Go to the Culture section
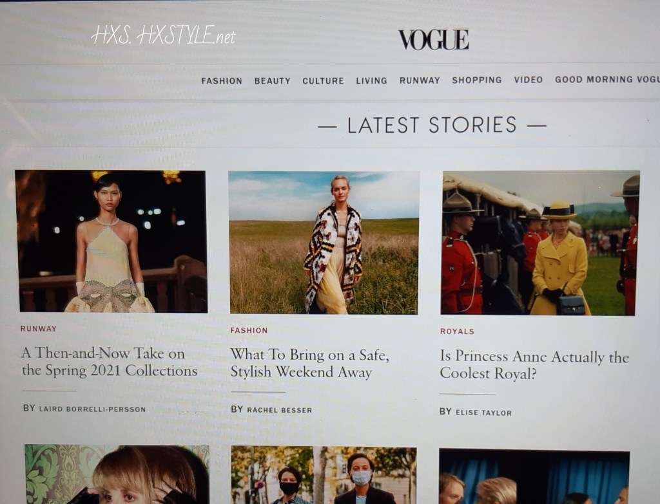This screenshot has height=504, width=660. (x=324, y=80)
